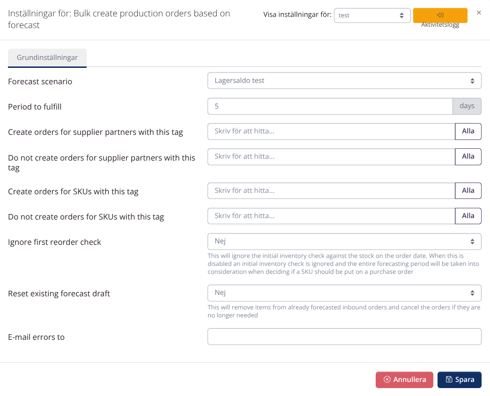Click the circled-x icon inside Annullera button
This screenshot has height=396, width=490.
tap(387, 380)
